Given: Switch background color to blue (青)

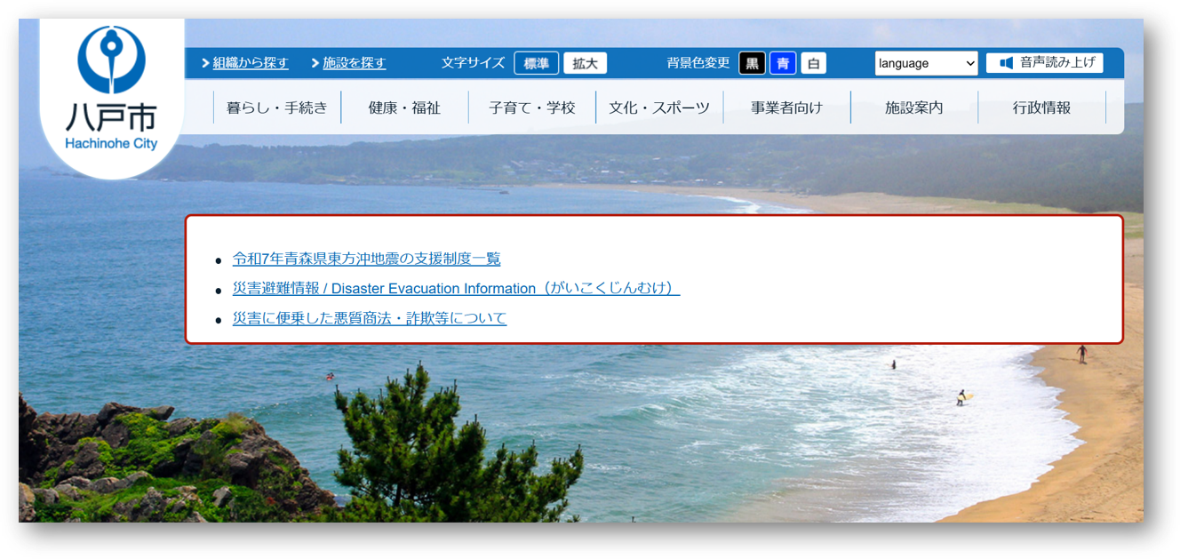Looking at the screenshot, I should 783,63.
